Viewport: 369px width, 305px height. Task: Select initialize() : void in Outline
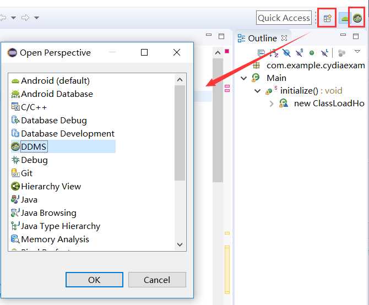311,90
